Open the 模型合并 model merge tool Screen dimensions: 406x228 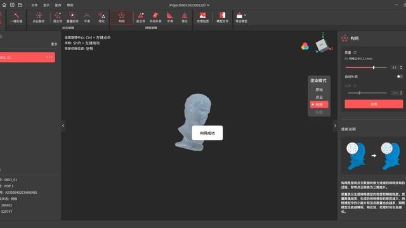pyautogui.click(x=223, y=17)
